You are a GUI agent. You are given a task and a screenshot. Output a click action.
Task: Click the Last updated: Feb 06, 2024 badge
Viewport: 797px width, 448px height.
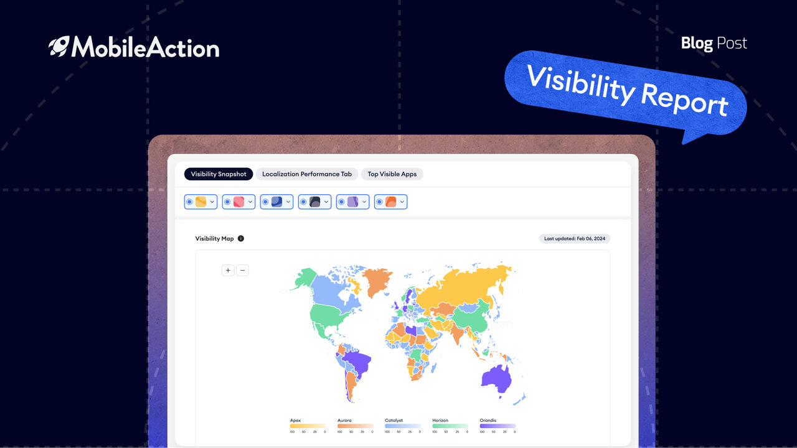[575, 238]
